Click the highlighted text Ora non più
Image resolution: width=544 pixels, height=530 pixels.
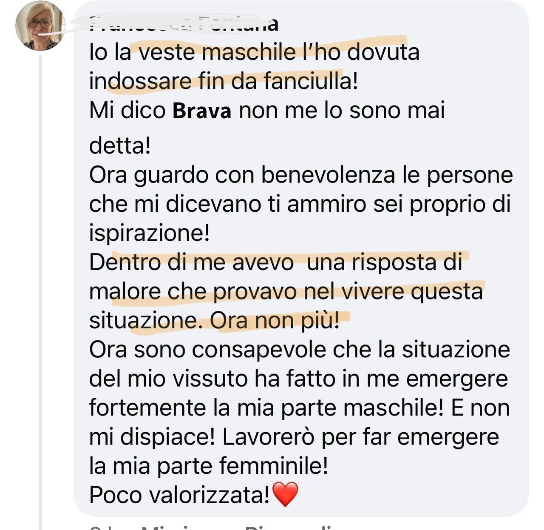[x=274, y=321]
